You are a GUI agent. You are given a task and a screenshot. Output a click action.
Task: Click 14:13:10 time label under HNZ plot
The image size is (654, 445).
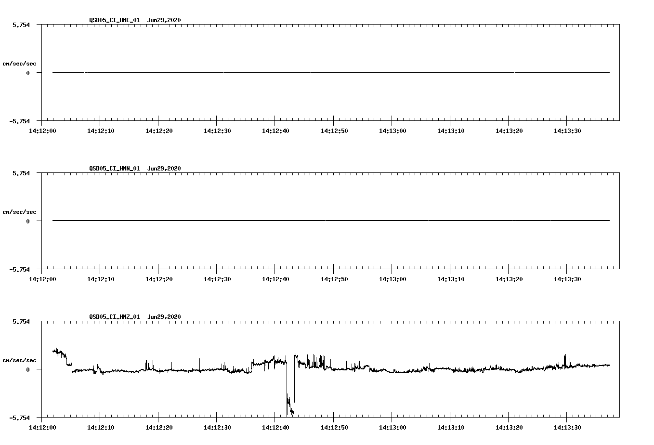(450, 427)
